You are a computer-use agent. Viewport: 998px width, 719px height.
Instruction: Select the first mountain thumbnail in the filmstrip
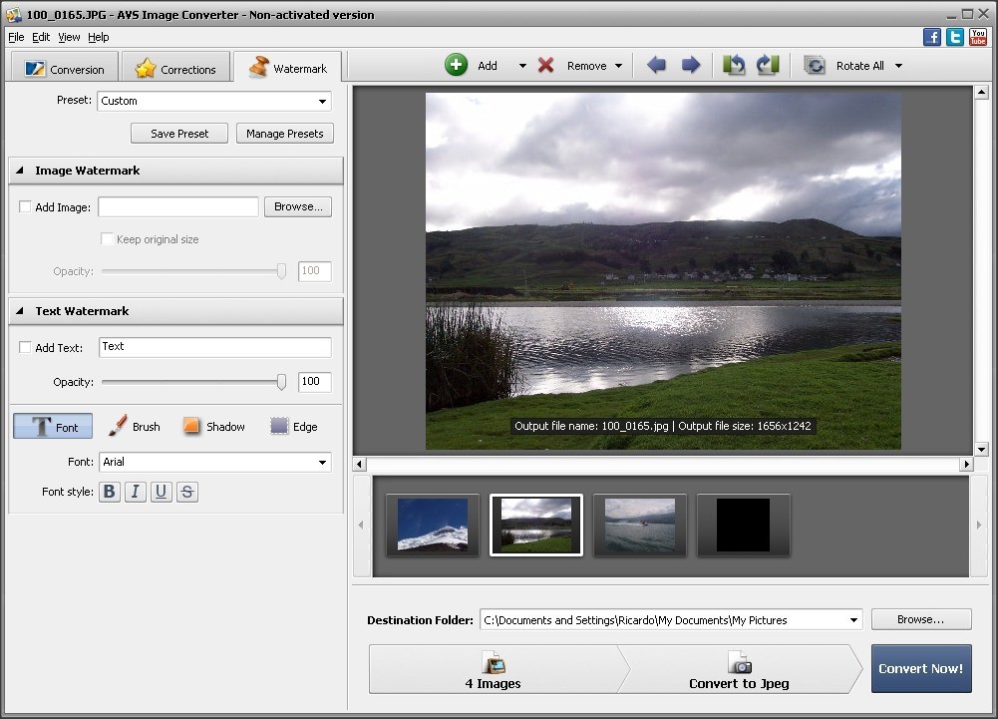tap(432, 525)
